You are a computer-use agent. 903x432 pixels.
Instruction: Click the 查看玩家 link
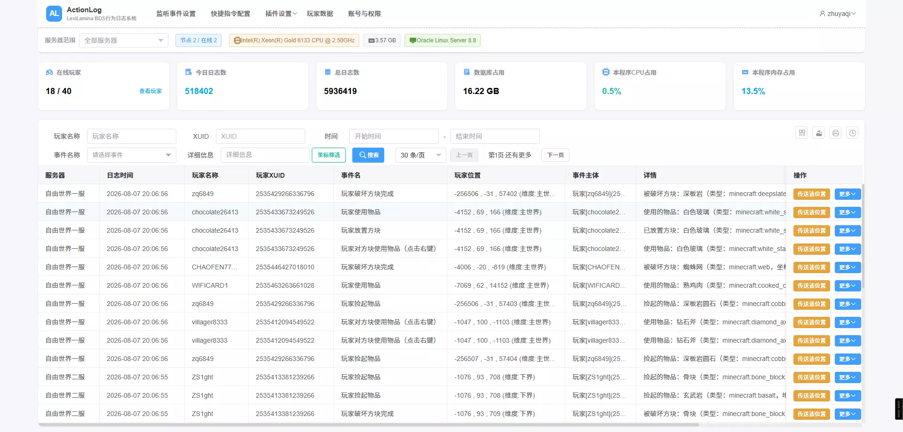[150, 91]
